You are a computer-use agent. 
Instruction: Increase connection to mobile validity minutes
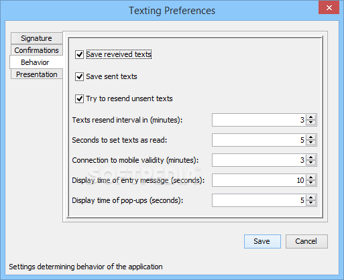pyautogui.click(x=310, y=157)
